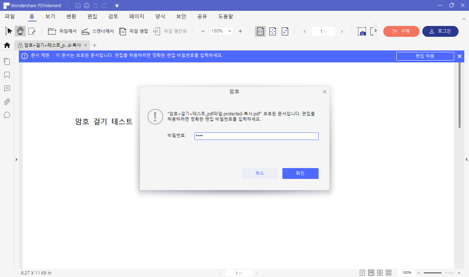Viewport: 469px width, 277px height.
Task: Add a new tab with plus
Action: 95,45
